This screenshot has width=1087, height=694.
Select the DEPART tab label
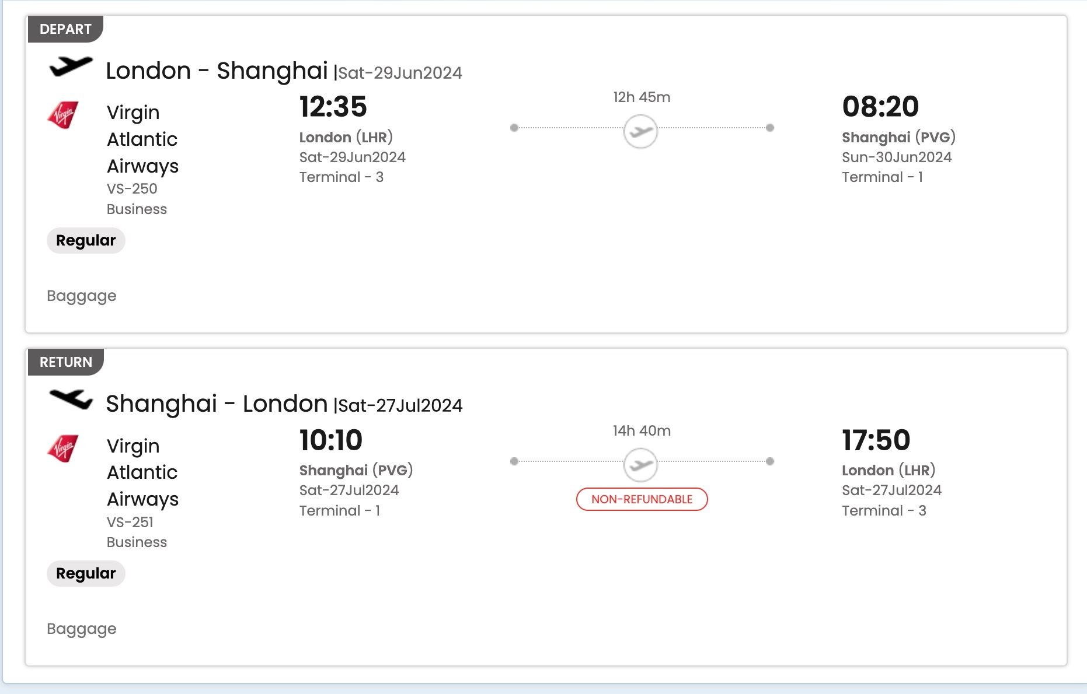click(65, 29)
